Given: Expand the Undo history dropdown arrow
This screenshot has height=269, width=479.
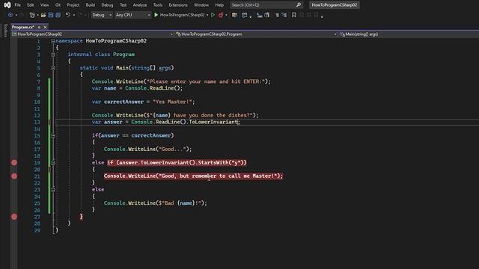Looking at the screenshot, I should coord(73,15).
